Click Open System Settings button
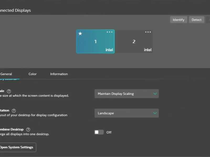The height and width of the screenshot is (157, 210). 18,147
